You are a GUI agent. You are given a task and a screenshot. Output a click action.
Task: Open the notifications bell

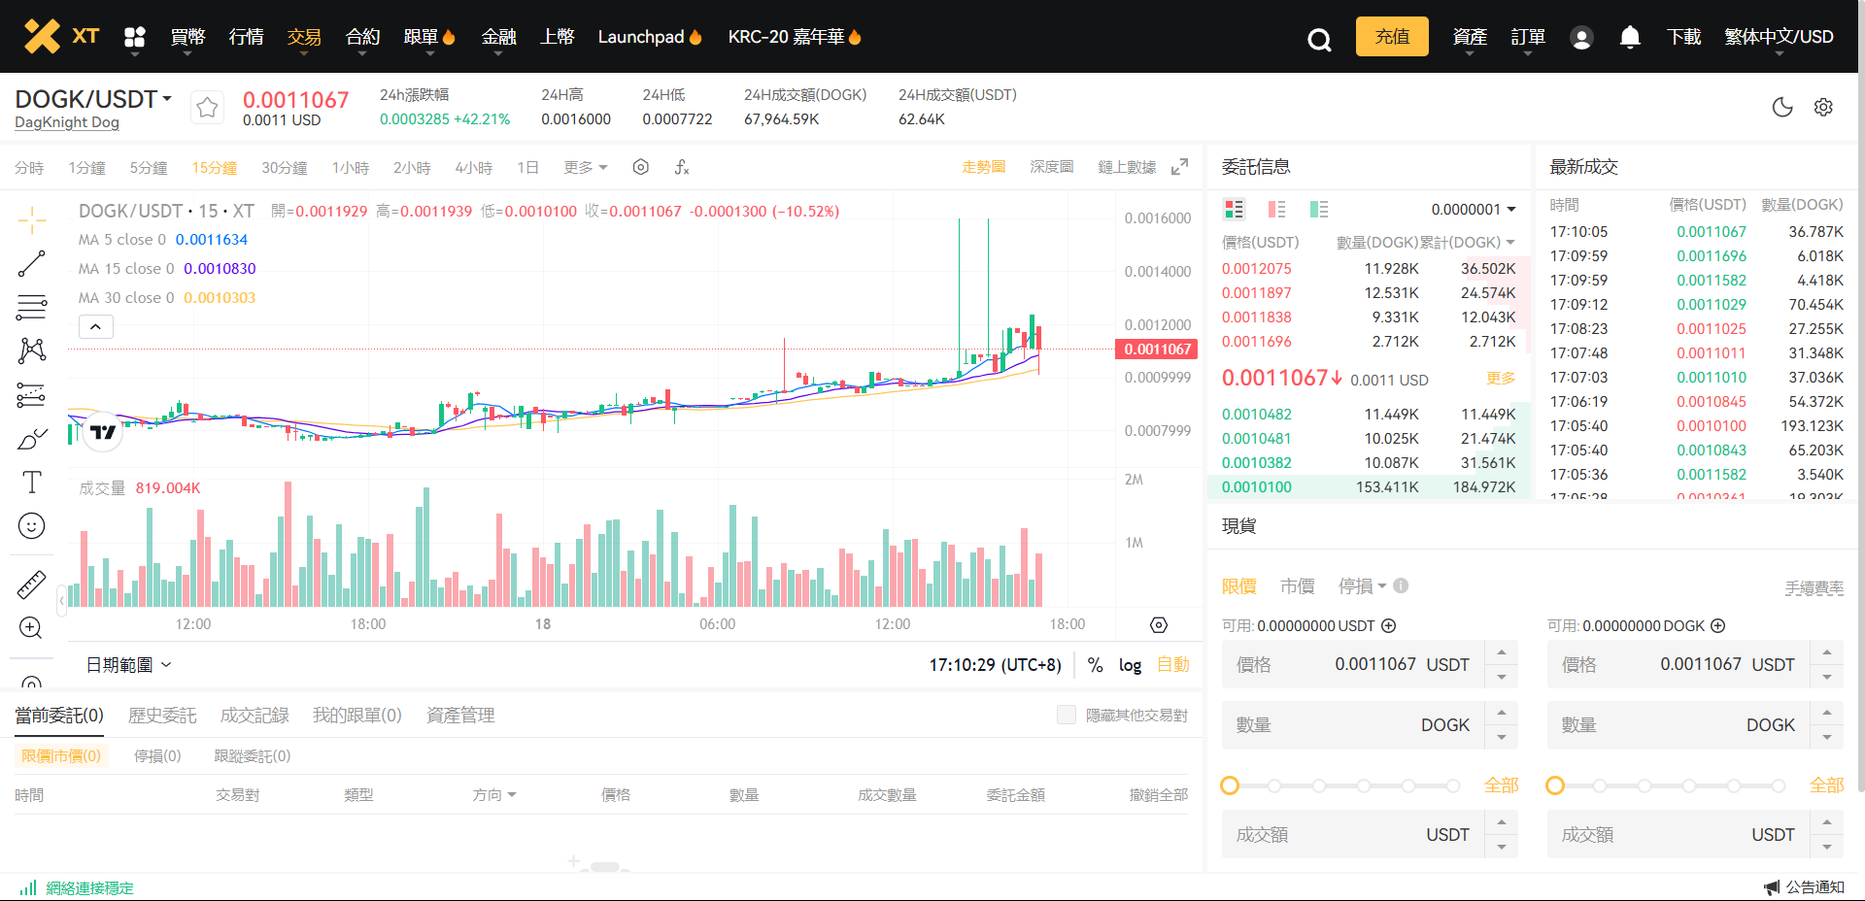click(x=1630, y=37)
